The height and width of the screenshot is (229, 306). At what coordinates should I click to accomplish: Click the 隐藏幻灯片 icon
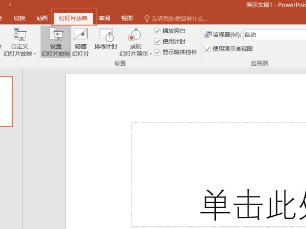click(81, 35)
